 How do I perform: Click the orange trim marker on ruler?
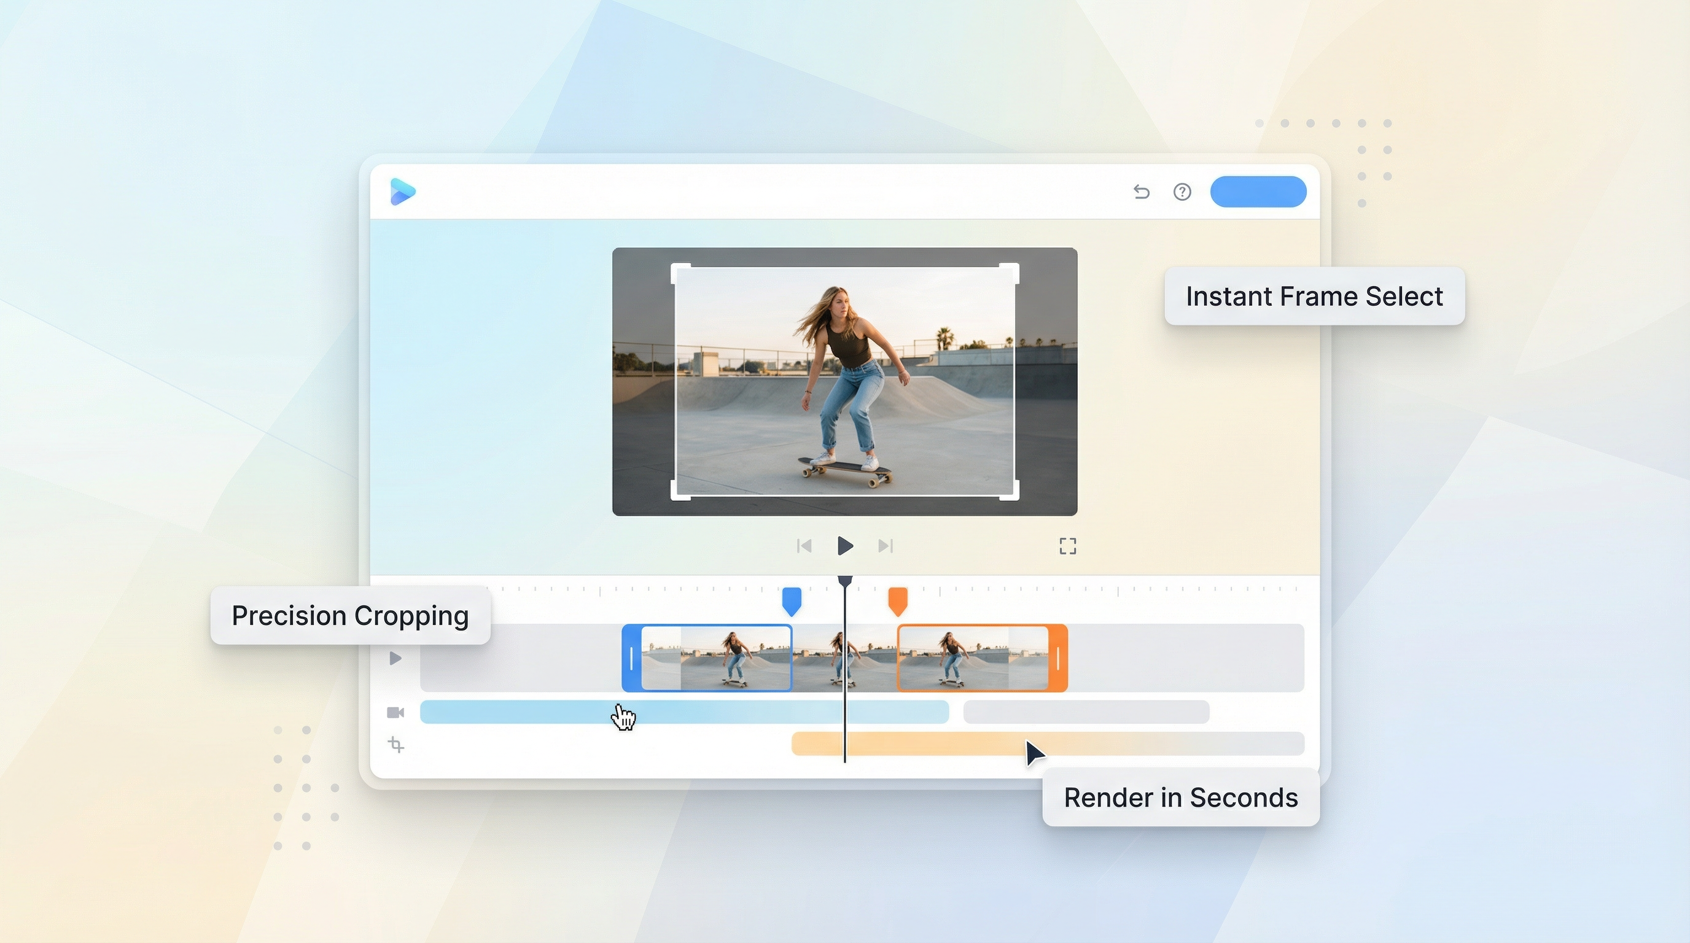pos(897,600)
